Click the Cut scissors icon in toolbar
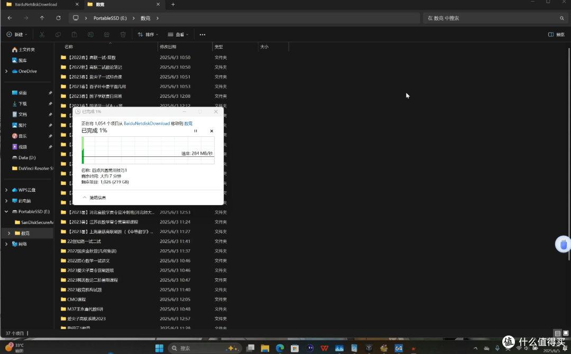 click(42, 34)
